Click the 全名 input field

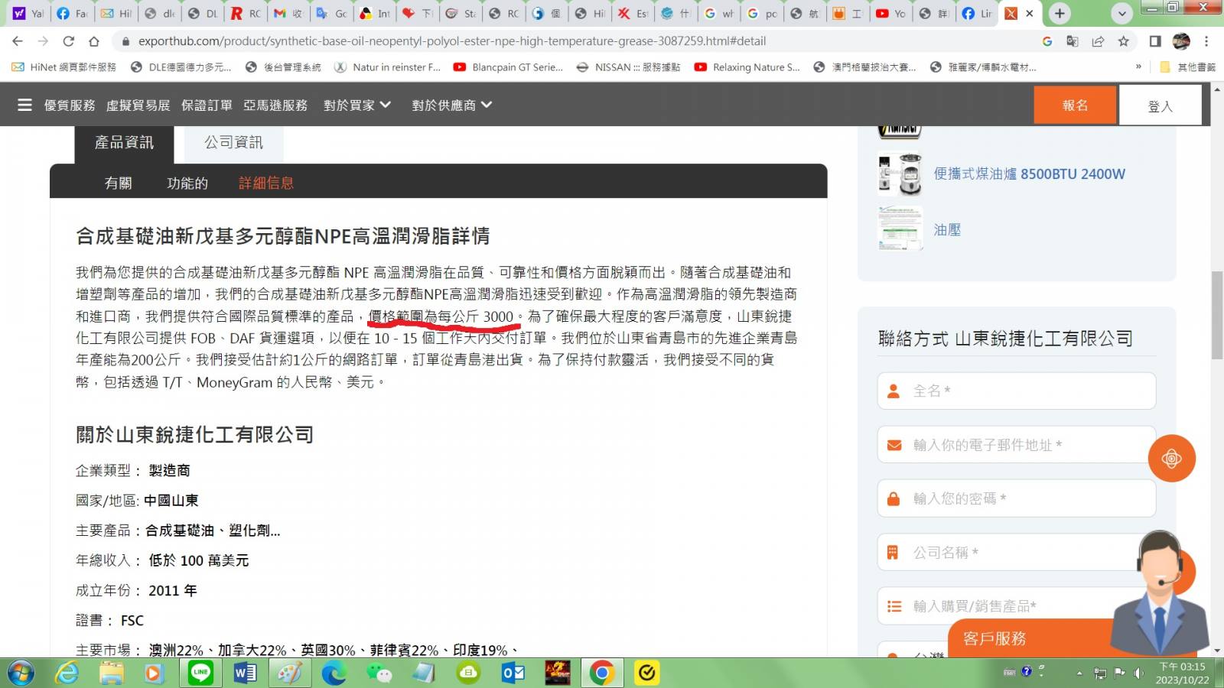1016,391
